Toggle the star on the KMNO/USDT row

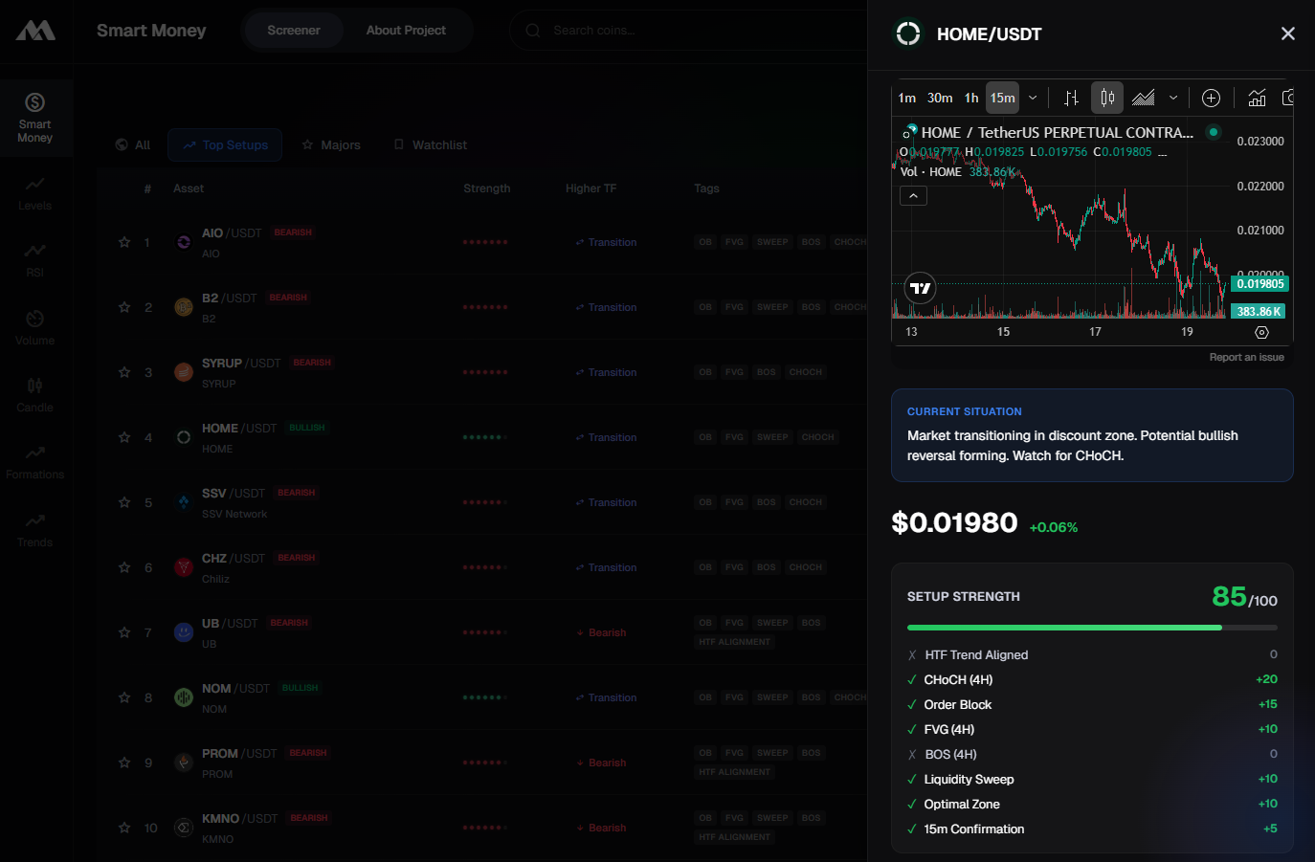[x=124, y=828]
